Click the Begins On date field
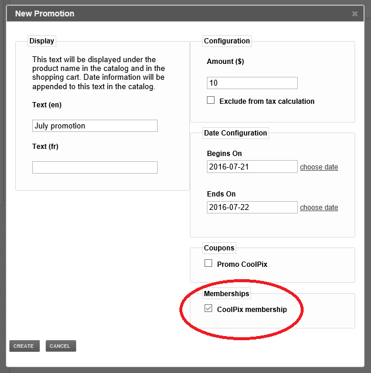The image size is (371, 373). tap(252, 167)
